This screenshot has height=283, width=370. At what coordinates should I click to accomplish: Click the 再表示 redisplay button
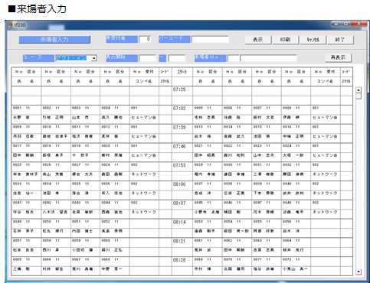[338, 57]
